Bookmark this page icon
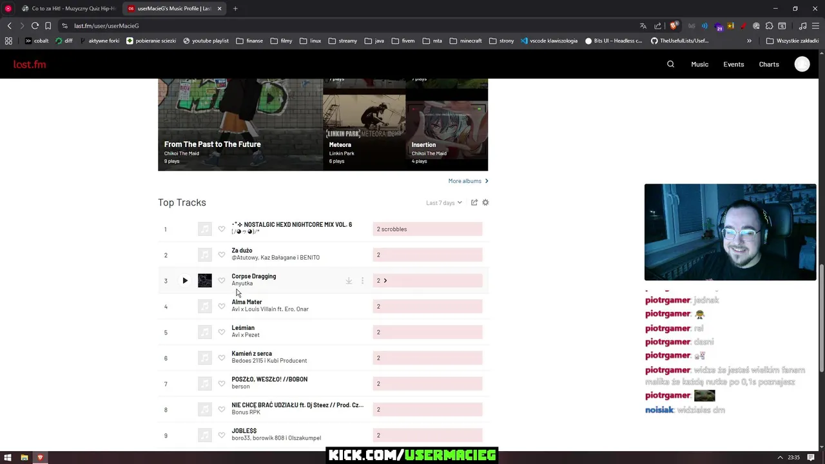 pos(48,26)
